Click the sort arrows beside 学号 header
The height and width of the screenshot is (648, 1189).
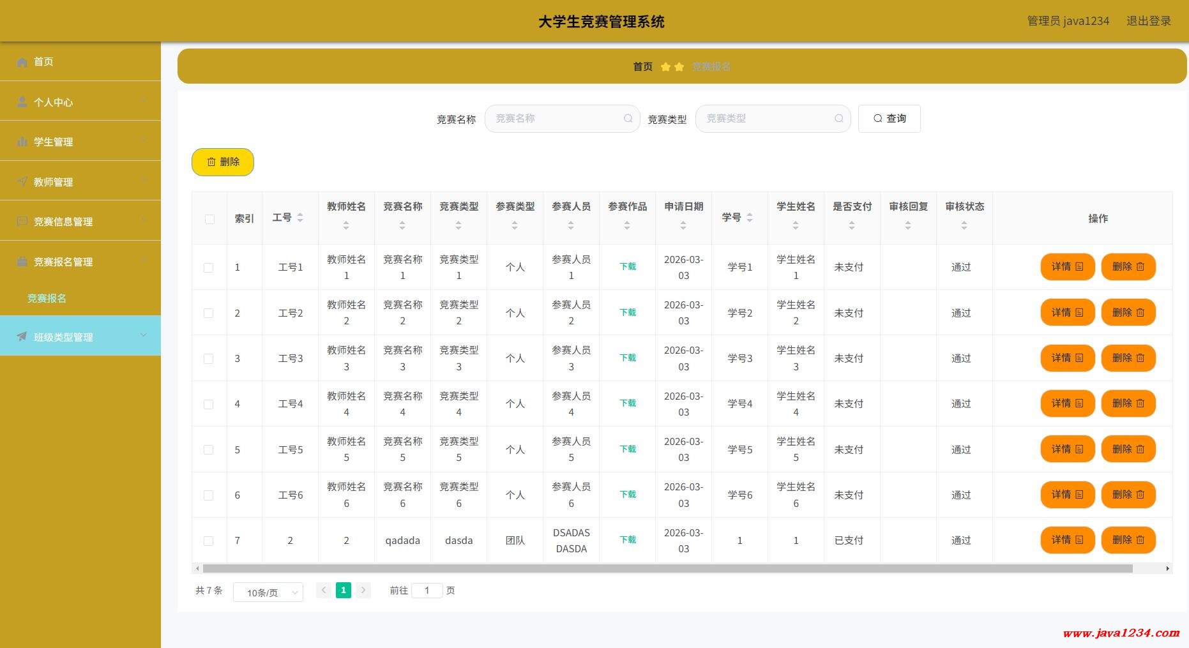tap(750, 218)
